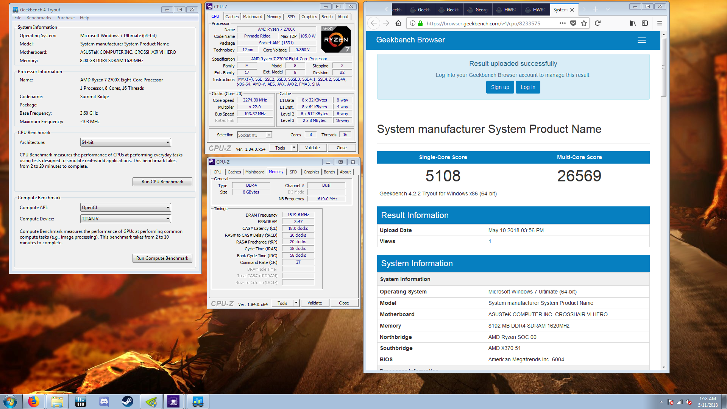
Task: Toggle Firefox sidebar icon
Action: coord(645,23)
